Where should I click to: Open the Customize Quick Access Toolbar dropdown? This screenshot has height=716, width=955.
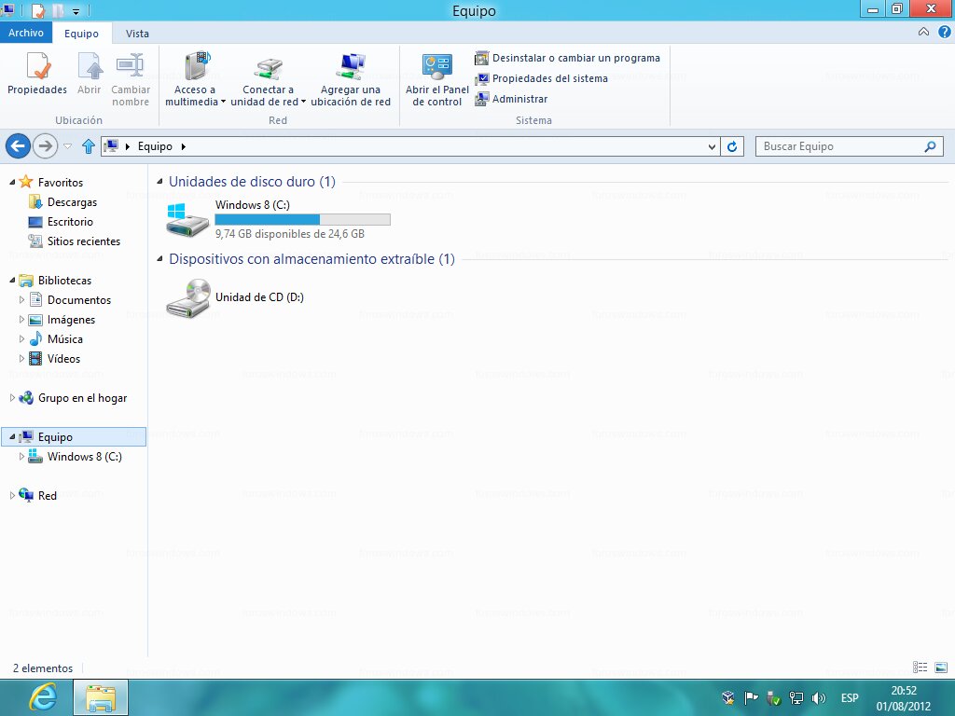[76, 11]
